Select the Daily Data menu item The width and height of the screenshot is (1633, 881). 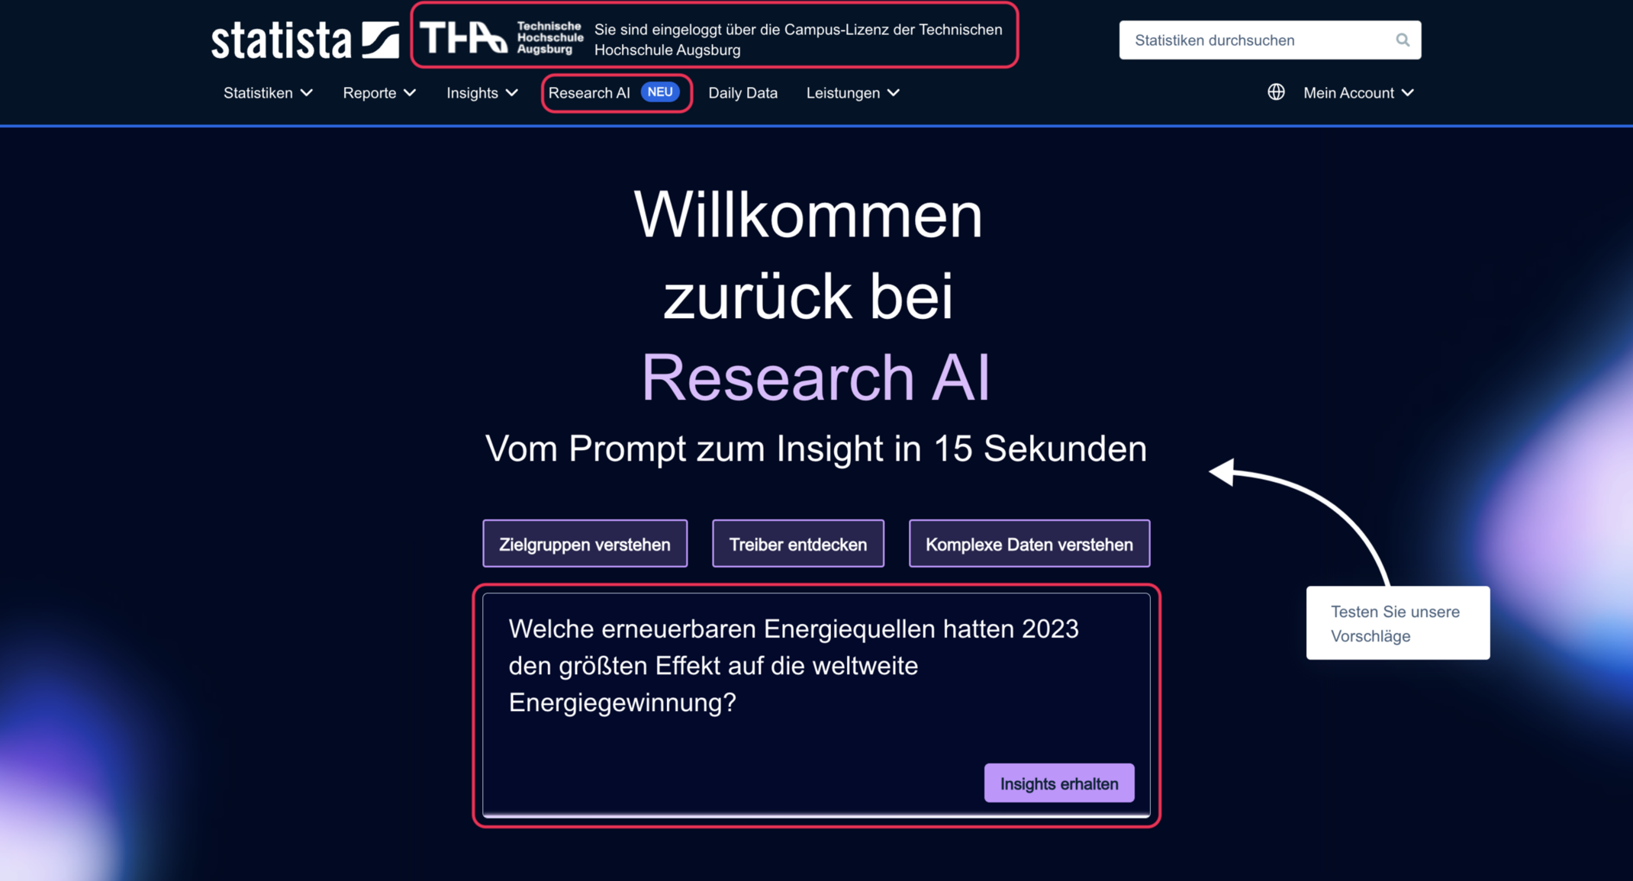pyautogui.click(x=742, y=92)
